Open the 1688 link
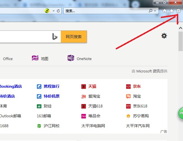This screenshot has width=183, height=141. click(x=4, y=126)
